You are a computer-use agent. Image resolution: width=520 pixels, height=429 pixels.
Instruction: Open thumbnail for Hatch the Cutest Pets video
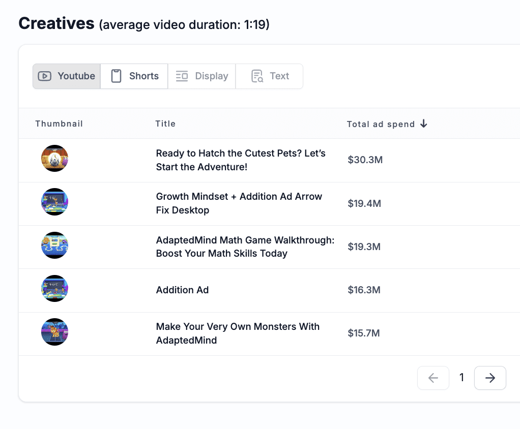pos(54,159)
